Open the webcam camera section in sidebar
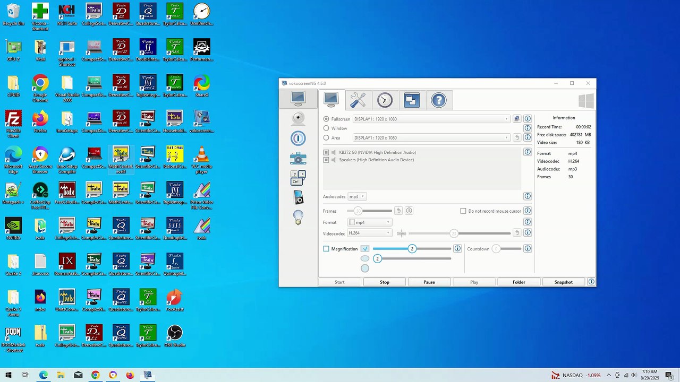Image resolution: width=680 pixels, height=382 pixels. pos(298,118)
